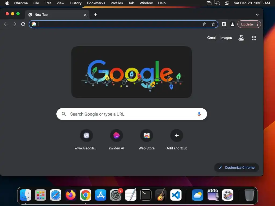The width and height of the screenshot is (275, 206).
Task: Open Control Center in menu bar
Action: coord(227,3)
